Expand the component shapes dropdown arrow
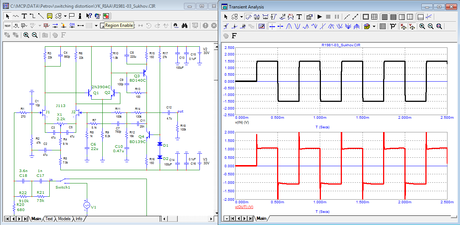Screen dimensions: 460x225 click(x=65, y=16)
